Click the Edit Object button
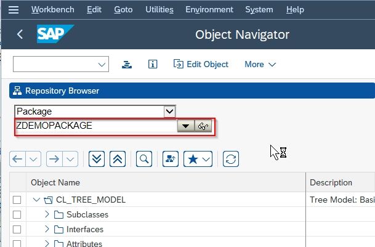The image size is (375, 247). point(201,65)
